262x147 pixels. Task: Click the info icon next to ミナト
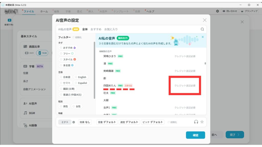74,122
